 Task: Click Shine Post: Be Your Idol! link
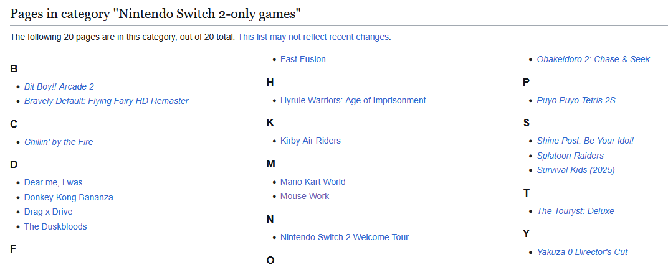[585, 141]
